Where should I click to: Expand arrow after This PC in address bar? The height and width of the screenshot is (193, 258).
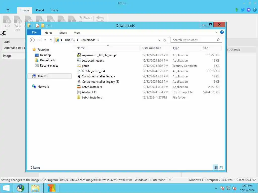[x=77, y=40]
